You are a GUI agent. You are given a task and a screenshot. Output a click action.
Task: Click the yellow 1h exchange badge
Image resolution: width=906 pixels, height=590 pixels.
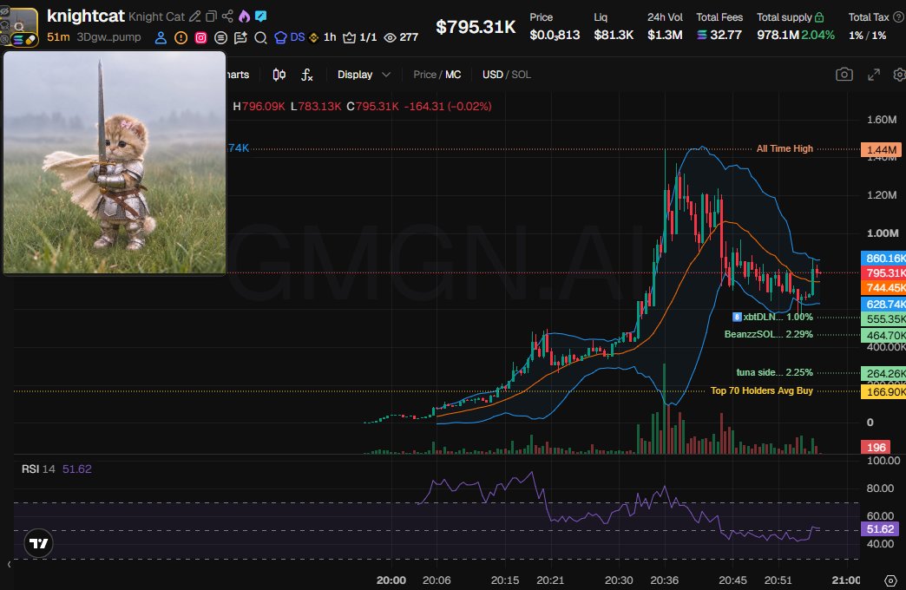coord(323,37)
